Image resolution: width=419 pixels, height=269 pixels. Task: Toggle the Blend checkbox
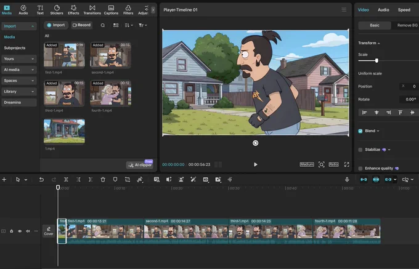pyautogui.click(x=360, y=131)
